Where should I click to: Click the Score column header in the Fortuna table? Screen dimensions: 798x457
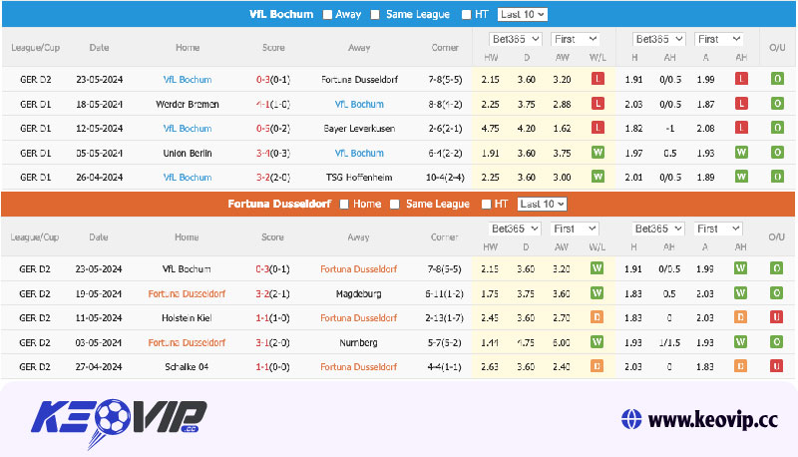click(272, 237)
